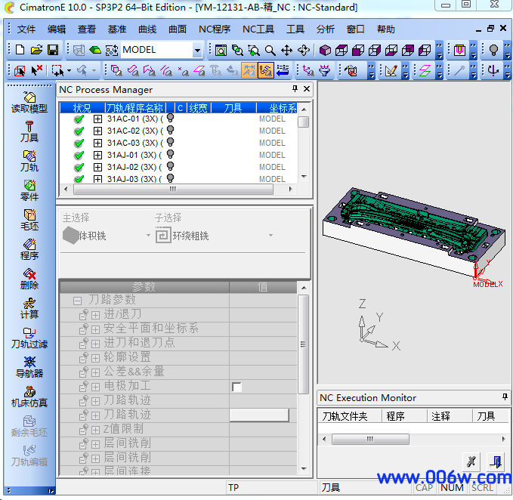Screen dimensions: 513x500
Task: Open the 环绕粗铣 sub selection dropdown
Action: [271, 236]
